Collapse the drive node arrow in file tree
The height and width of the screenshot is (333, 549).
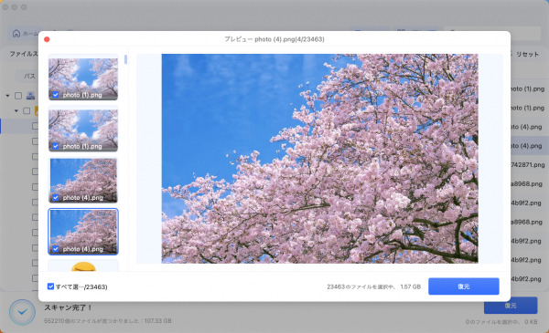tap(7, 96)
